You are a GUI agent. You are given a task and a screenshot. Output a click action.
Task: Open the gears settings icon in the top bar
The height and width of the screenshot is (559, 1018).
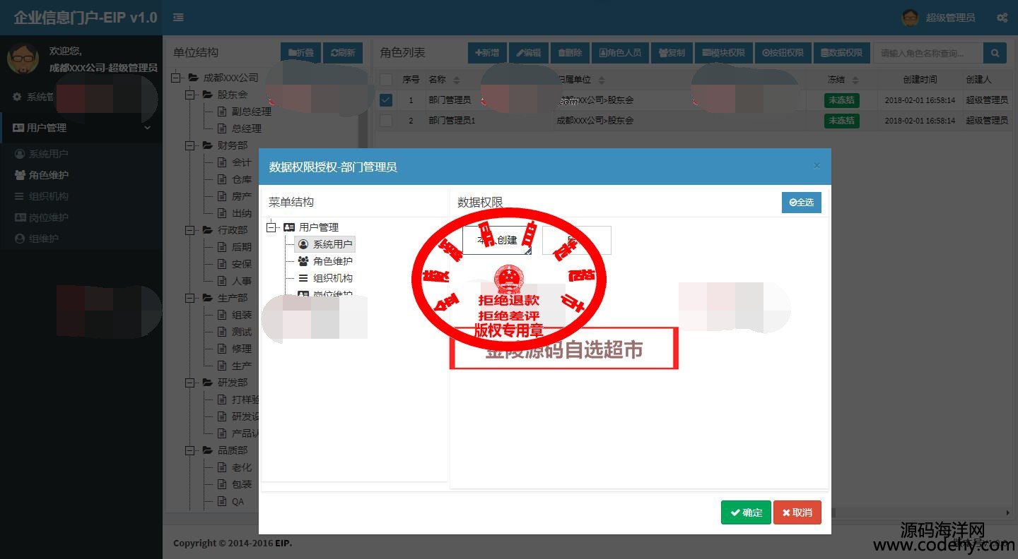1002,18
